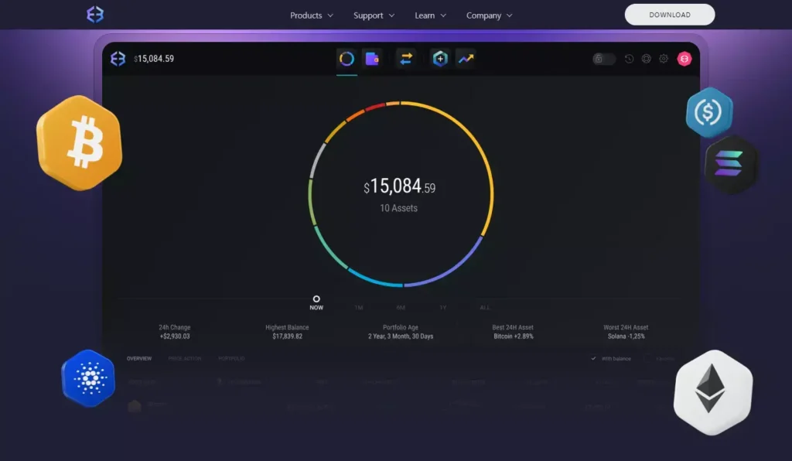Click the Bitcoin hexagon coin
Screen dimensions: 792x461
tap(80, 143)
